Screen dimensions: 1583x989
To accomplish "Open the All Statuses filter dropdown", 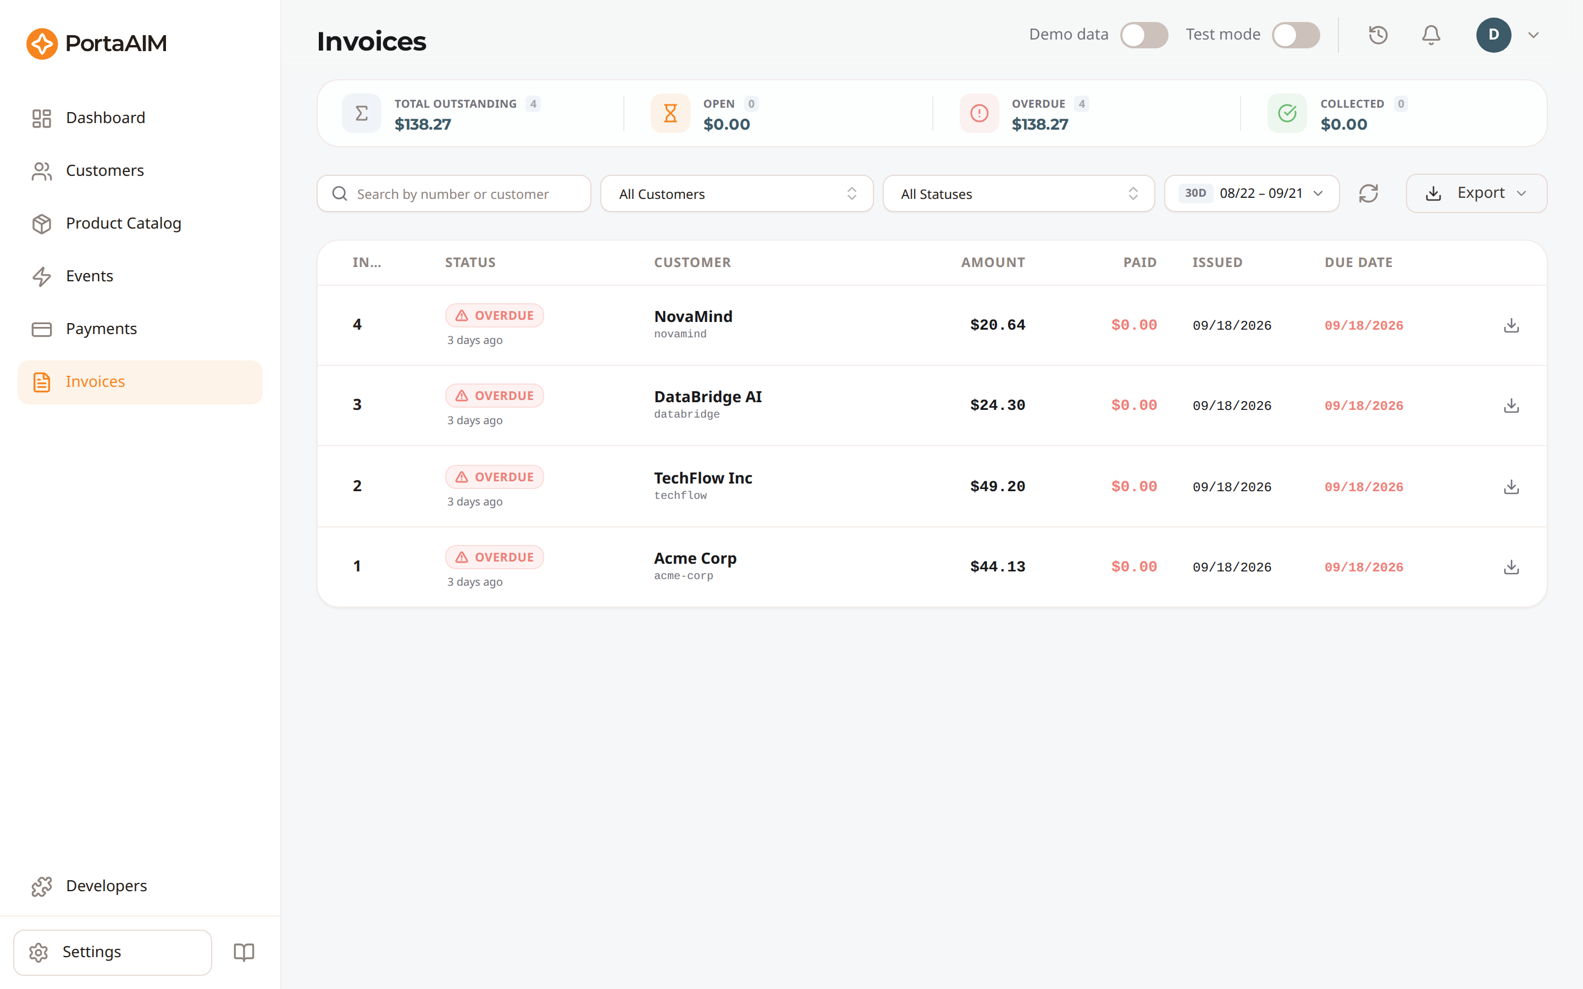I will (1019, 193).
